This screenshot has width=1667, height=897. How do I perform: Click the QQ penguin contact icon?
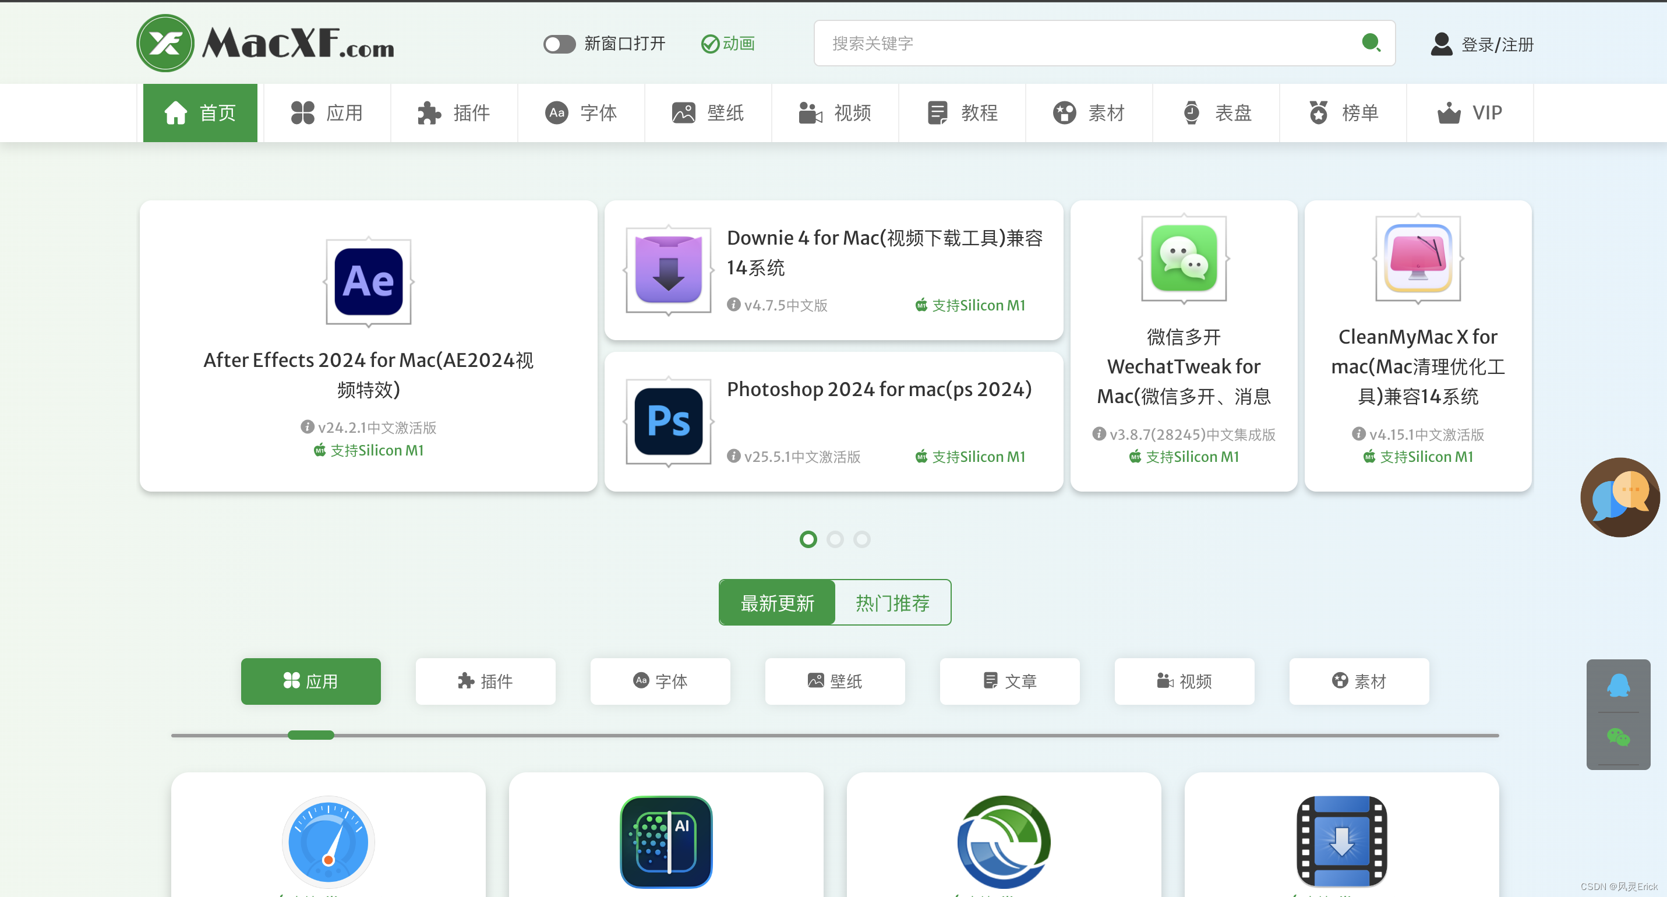click(1618, 686)
